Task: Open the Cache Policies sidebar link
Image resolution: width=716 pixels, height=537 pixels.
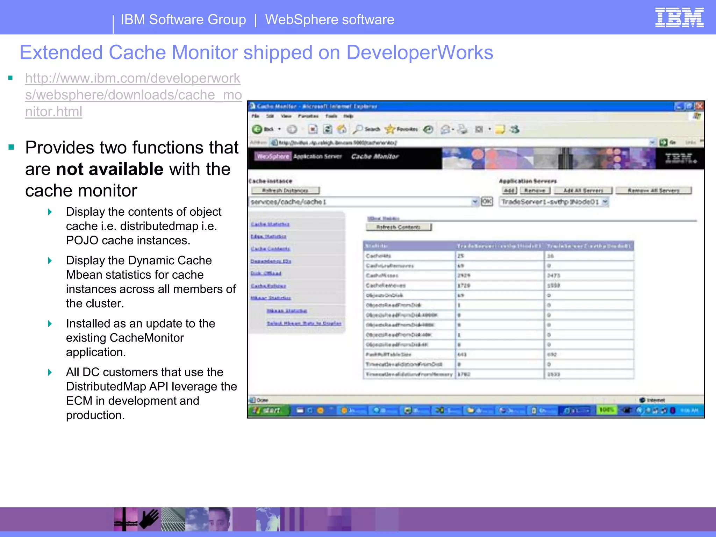Action: click(268, 286)
